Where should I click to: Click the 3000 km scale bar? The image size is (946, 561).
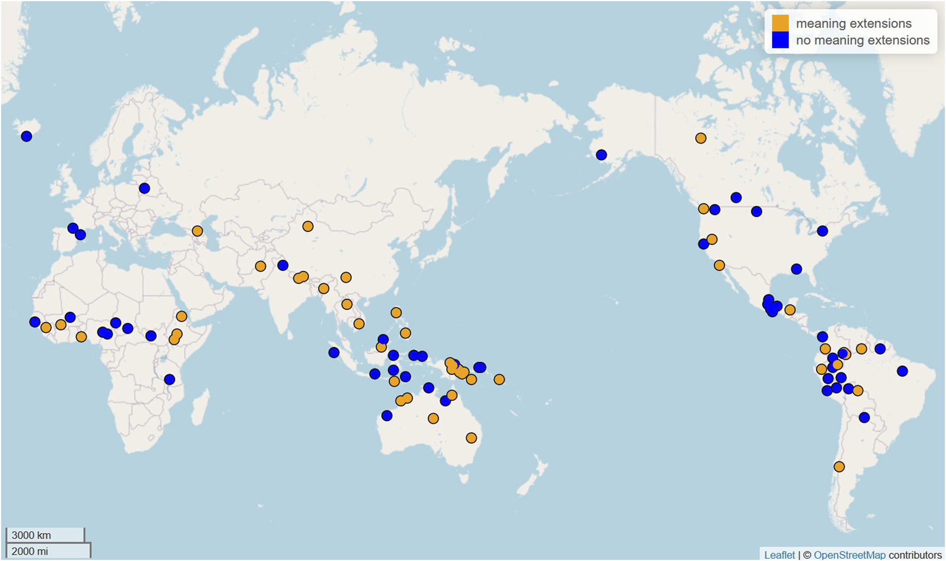45,535
